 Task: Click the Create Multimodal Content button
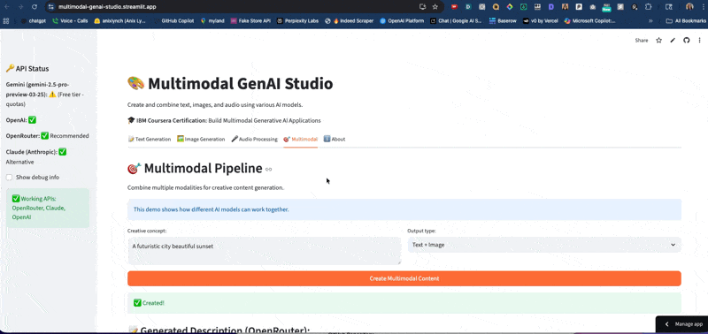404,278
